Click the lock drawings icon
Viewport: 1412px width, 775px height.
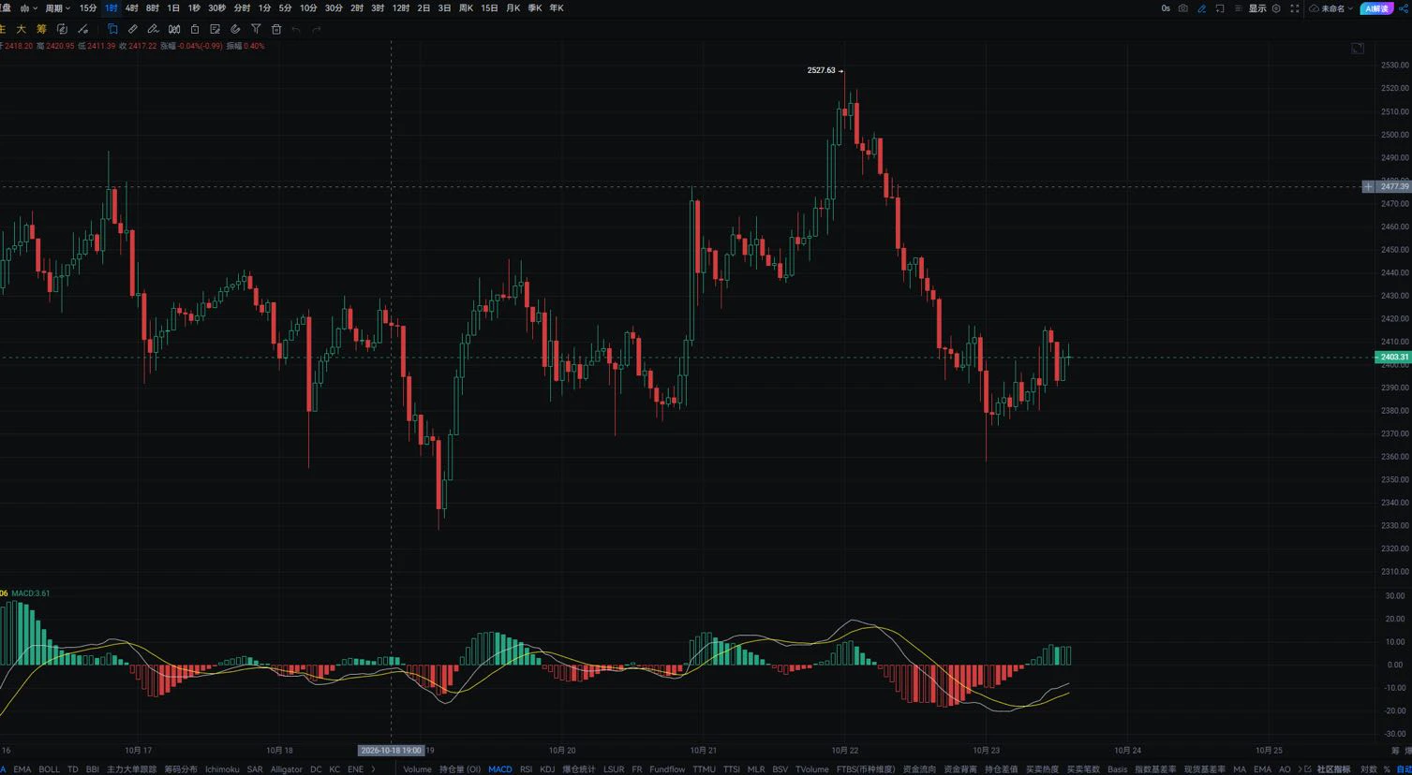(195, 29)
